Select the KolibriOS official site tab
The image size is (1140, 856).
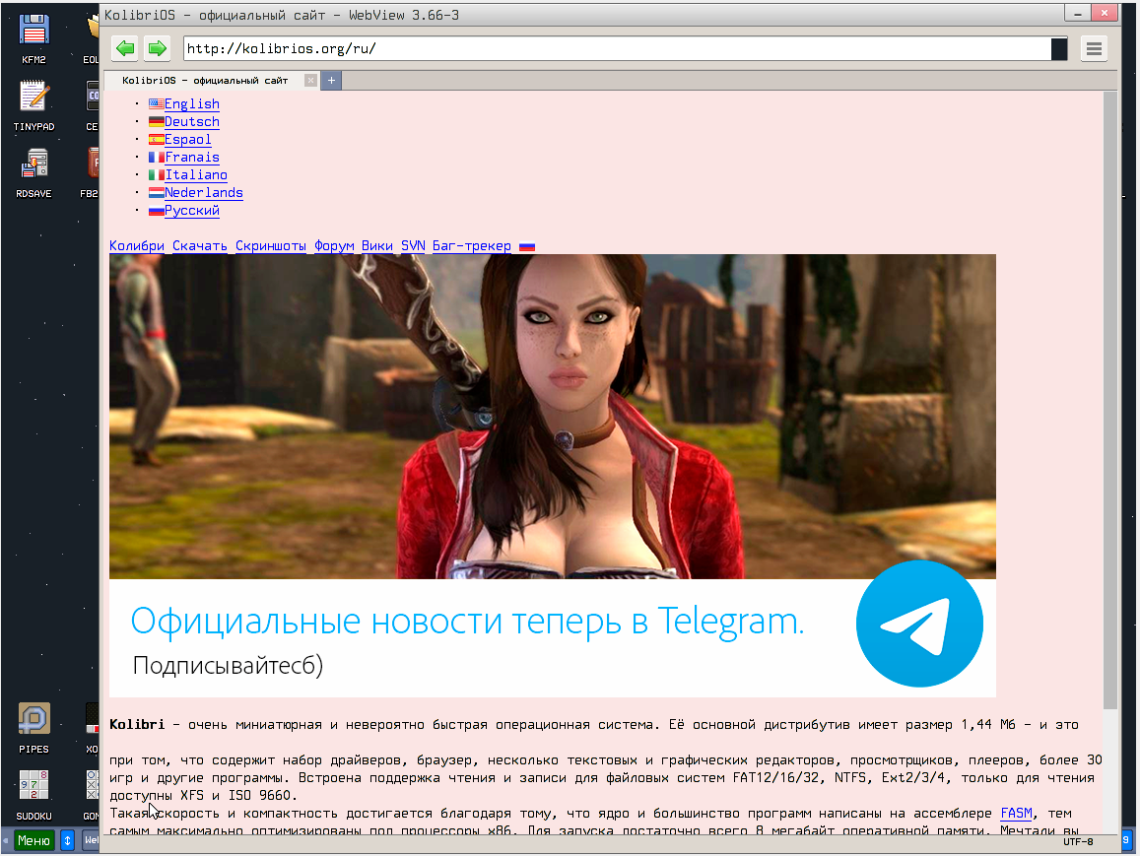pos(205,81)
